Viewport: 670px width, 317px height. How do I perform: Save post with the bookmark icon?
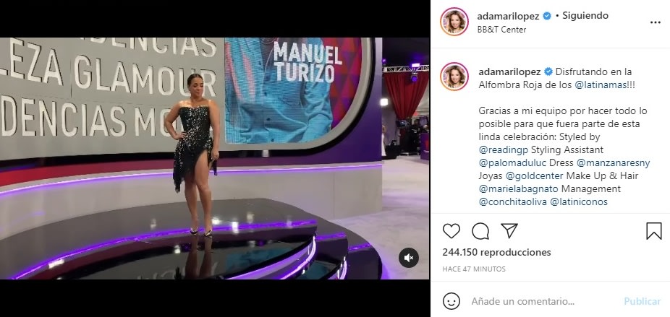[x=654, y=231]
